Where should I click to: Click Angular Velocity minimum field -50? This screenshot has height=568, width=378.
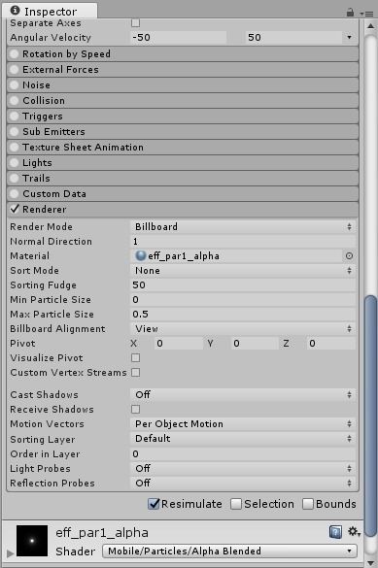point(178,37)
